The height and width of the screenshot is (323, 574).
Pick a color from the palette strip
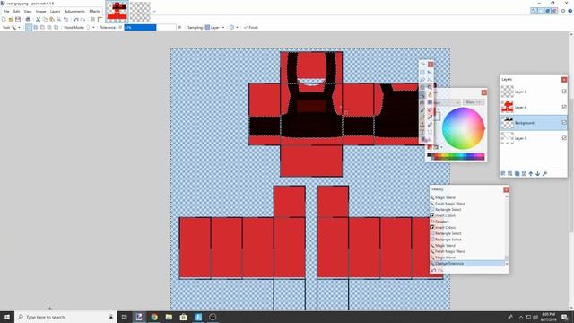point(456,157)
